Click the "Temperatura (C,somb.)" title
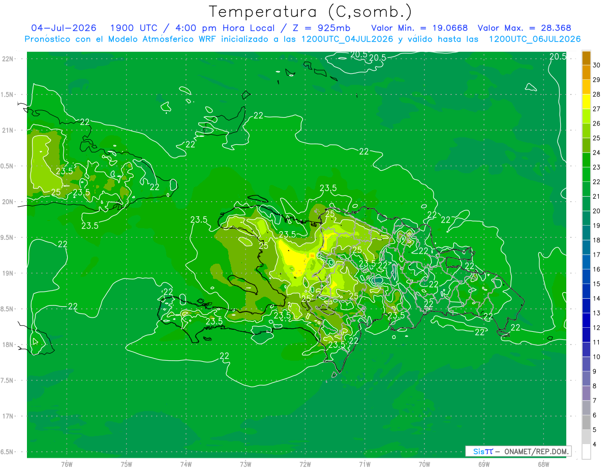610x471 pixels. click(311, 12)
